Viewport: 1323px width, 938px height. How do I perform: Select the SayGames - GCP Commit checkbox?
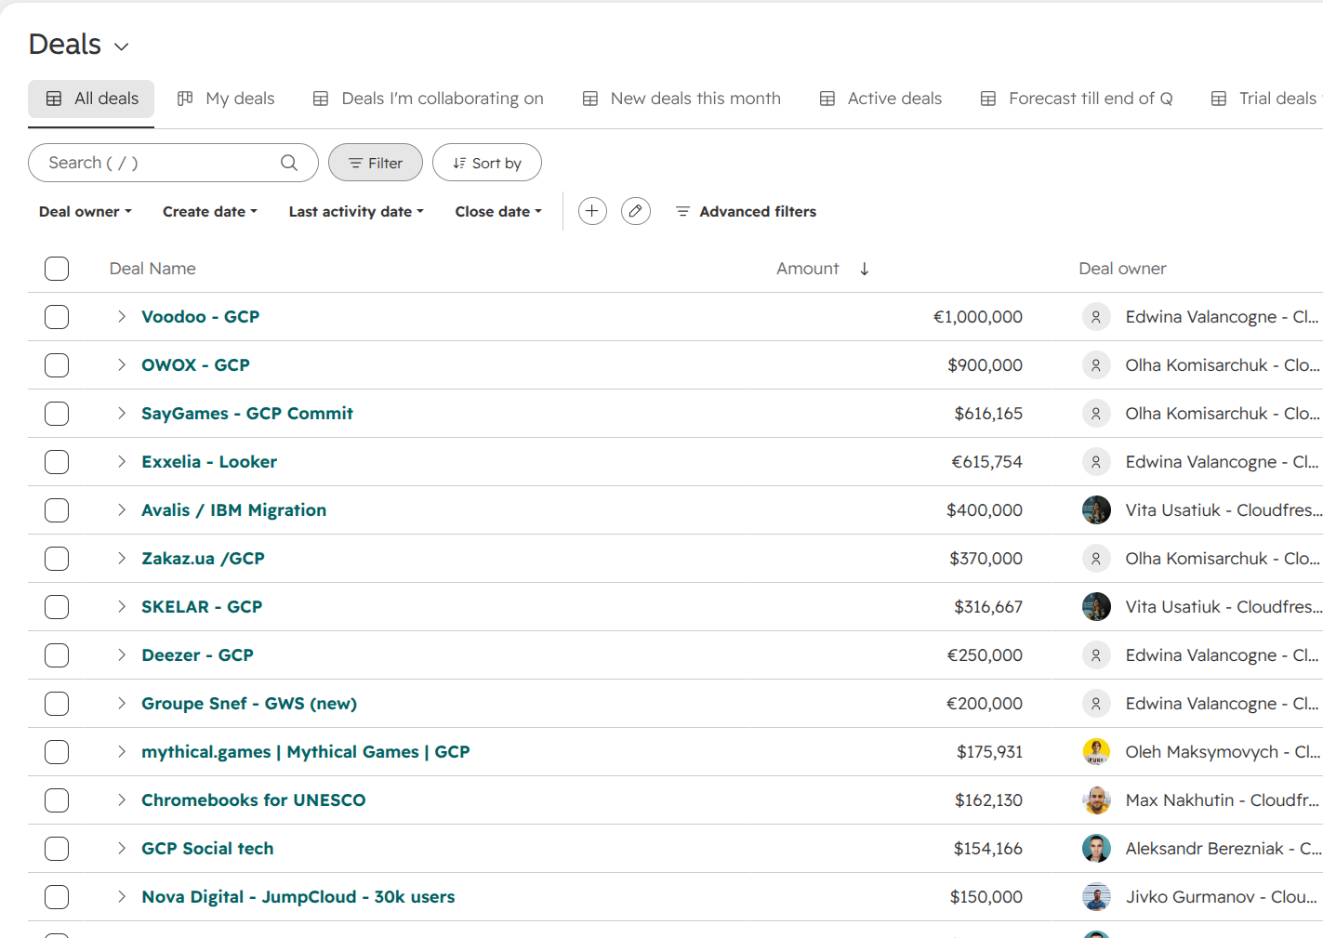tap(57, 414)
